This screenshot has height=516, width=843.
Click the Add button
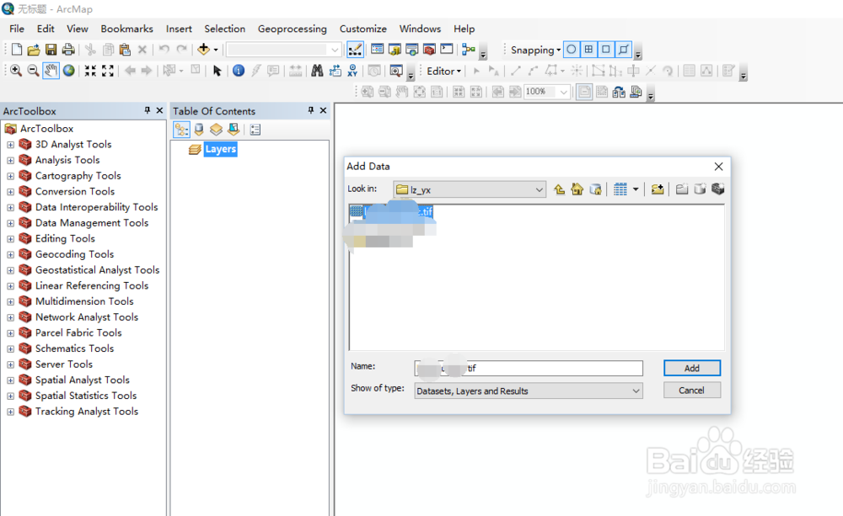pos(692,368)
